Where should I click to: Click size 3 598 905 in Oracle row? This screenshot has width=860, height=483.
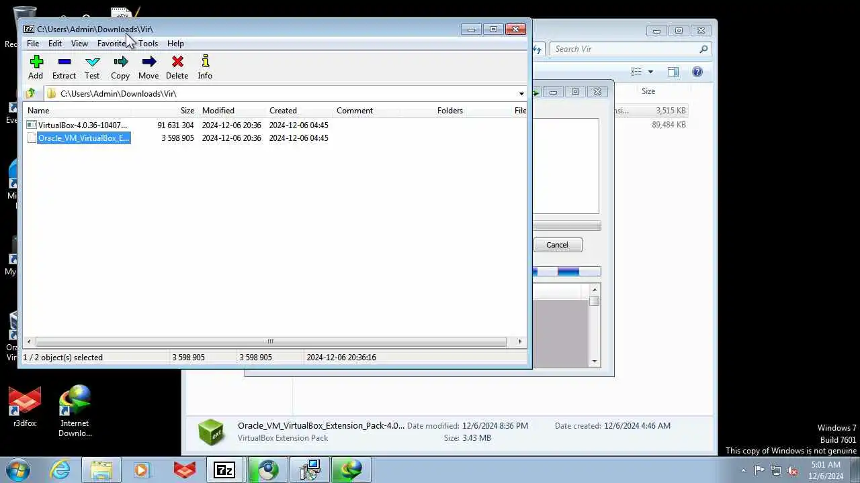177,138
